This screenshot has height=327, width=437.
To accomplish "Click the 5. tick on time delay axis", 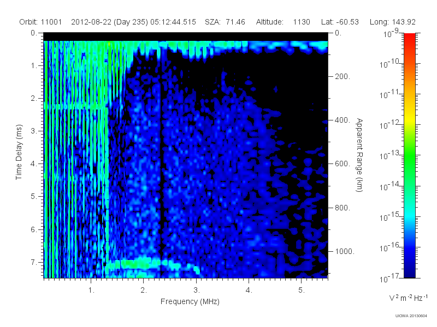I will click(34, 196).
